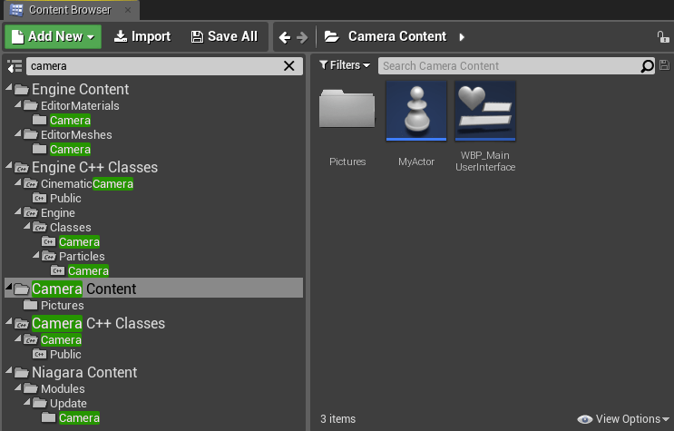Click the Engine Content folder icon
Viewport: 674px width, 431px height.
point(22,90)
